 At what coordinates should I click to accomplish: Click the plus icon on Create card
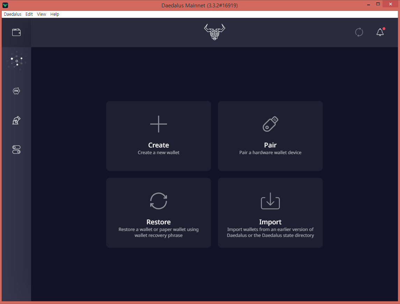pos(158,124)
